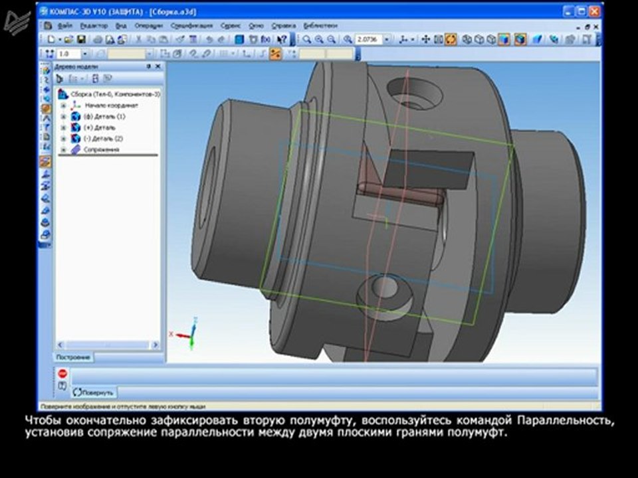Open the Сервис menu
Viewport: 638px width, 478px height.
[x=231, y=26]
